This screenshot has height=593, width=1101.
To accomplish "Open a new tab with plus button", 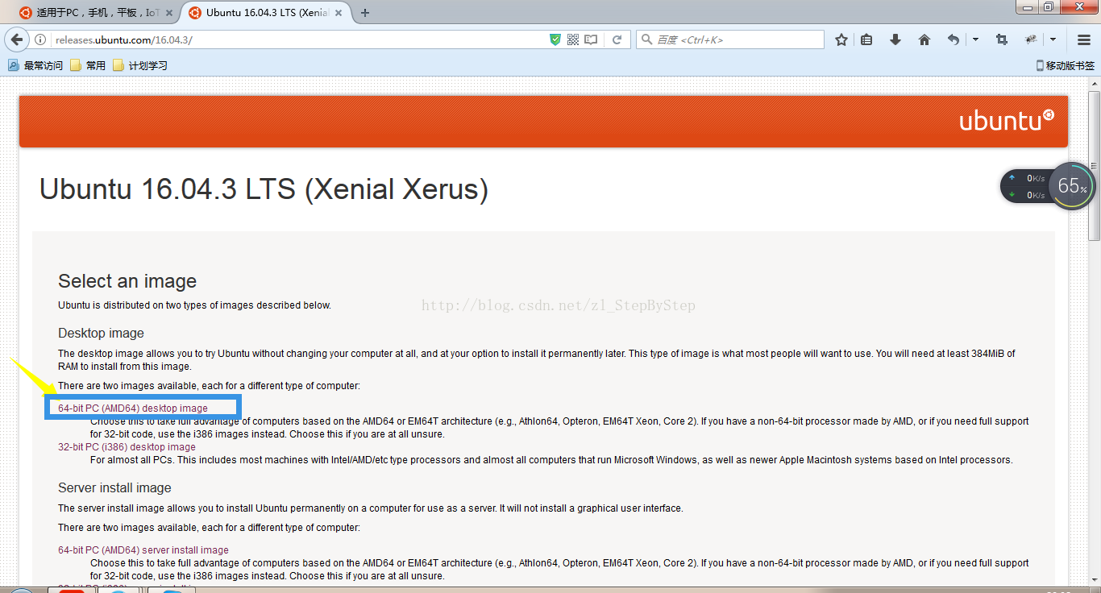I will pyautogui.click(x=365, y=12).
